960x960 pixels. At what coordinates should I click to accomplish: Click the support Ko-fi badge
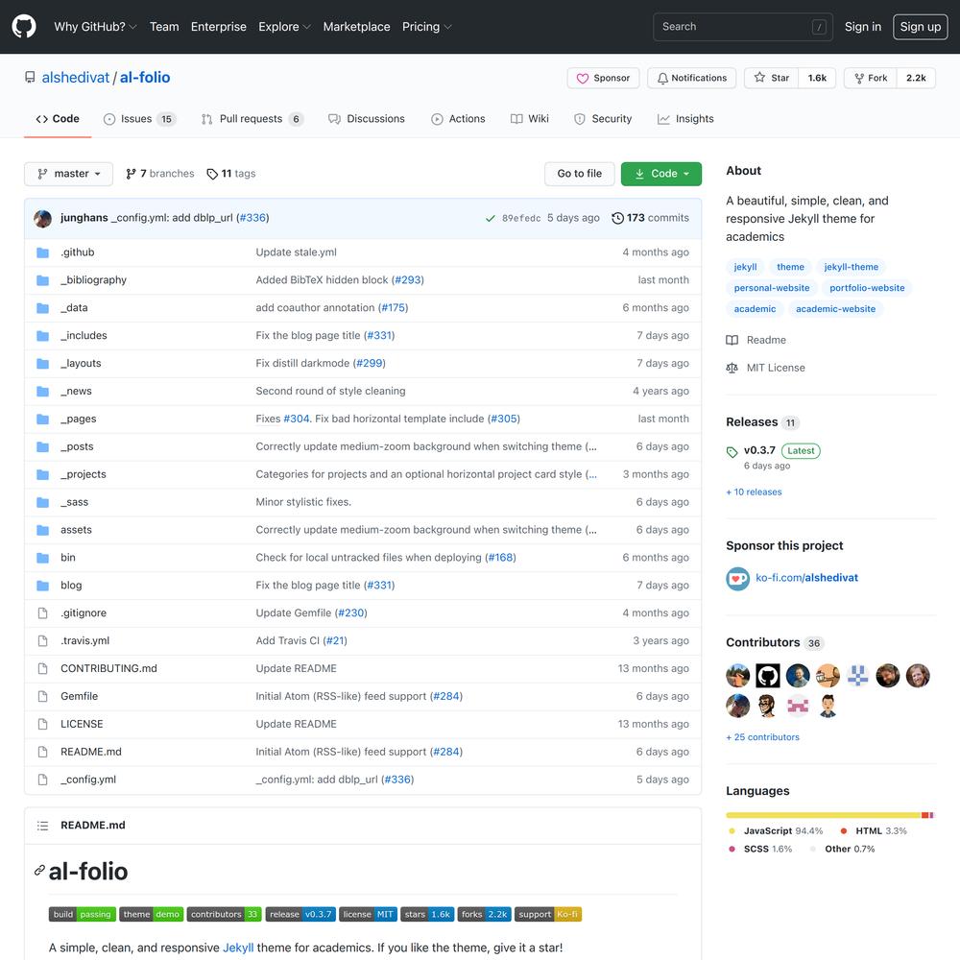click(x=548, y=914)
